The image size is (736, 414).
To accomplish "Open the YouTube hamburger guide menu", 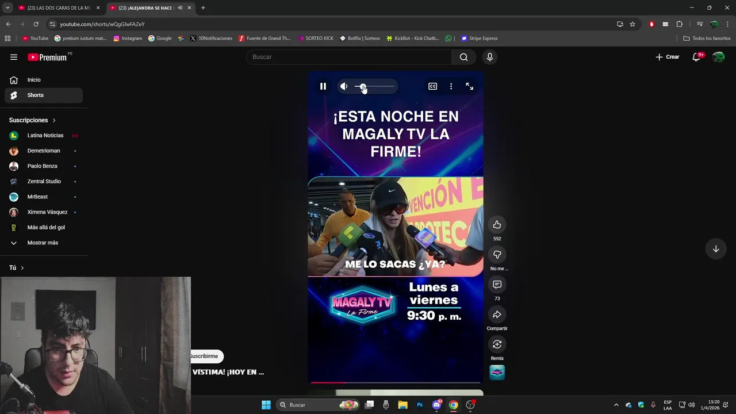I will [14, 57].
